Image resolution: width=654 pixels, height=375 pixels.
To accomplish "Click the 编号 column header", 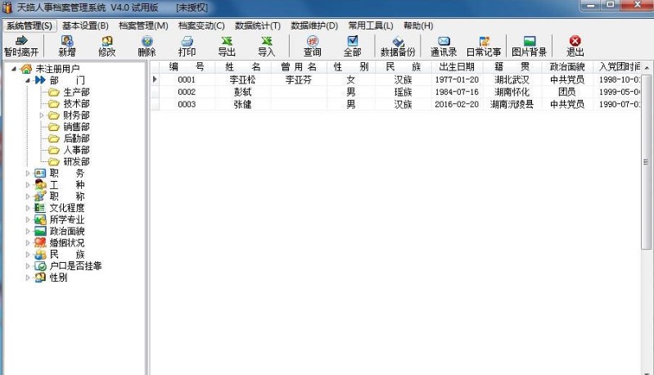I will (x=187, y=67).
